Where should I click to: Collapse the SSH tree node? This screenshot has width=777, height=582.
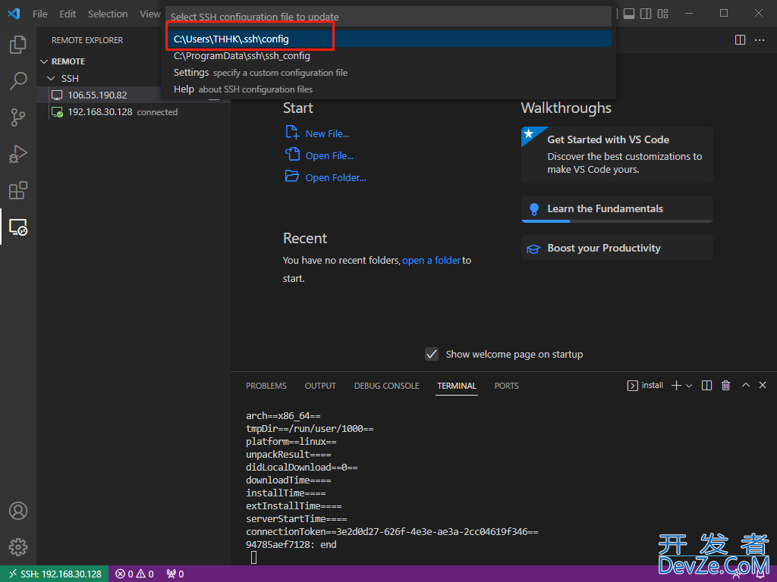(51, 78)
